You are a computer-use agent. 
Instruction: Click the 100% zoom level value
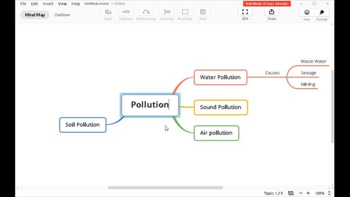[319, 193]
